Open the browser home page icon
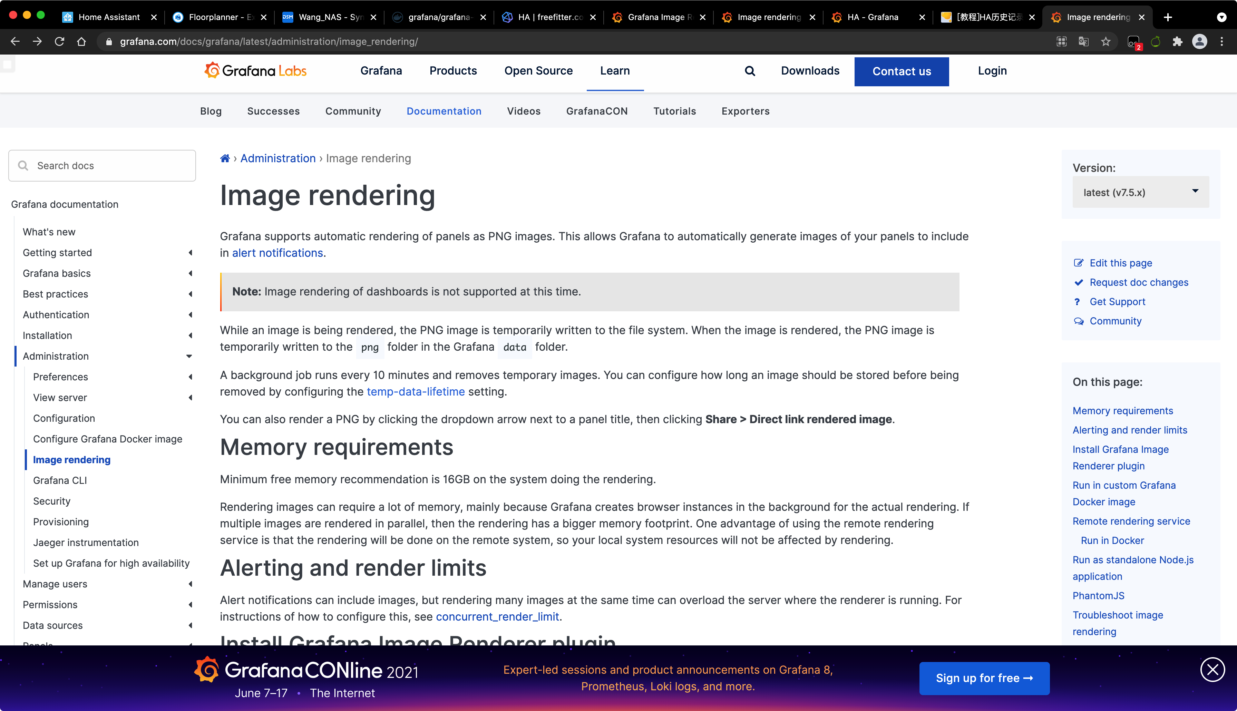Viewport: 1237px width, 711px height. point(81,41)
